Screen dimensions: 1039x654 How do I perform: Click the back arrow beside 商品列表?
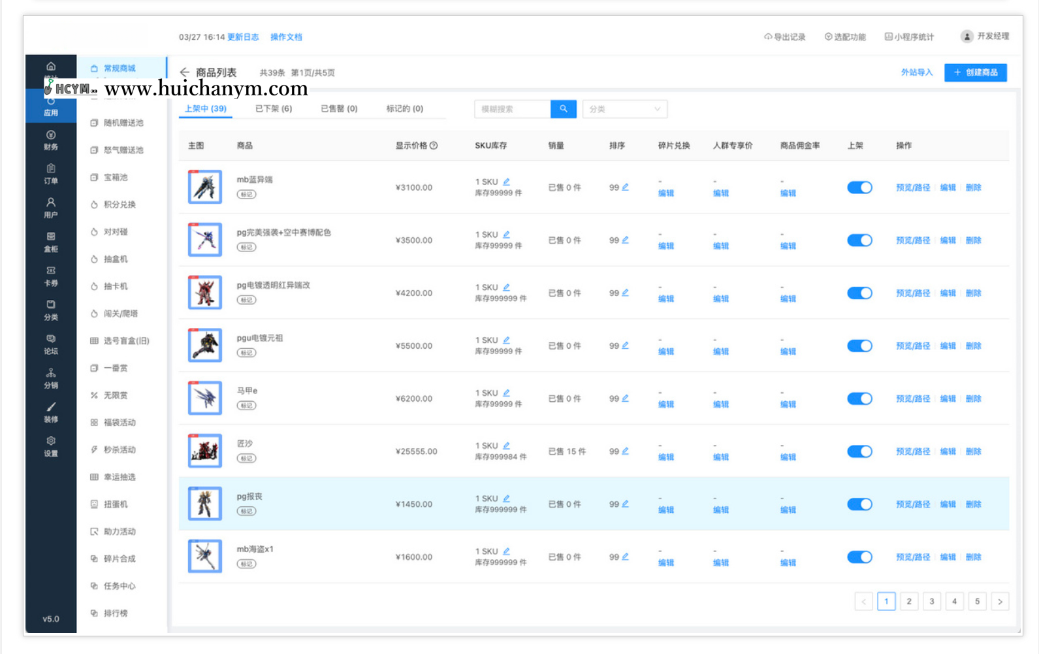point(185,73)
